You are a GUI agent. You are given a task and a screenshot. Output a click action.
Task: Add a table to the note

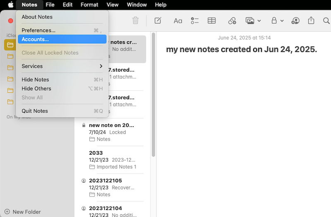[211, 21]
